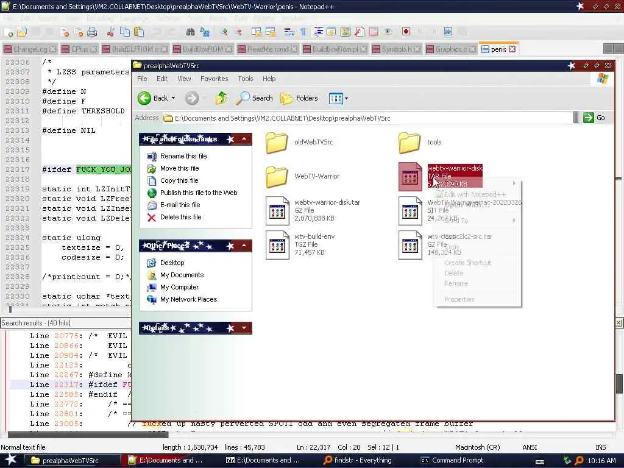624x468 pixels.
Task: Click the green Go button
Action: click(594, 118)
